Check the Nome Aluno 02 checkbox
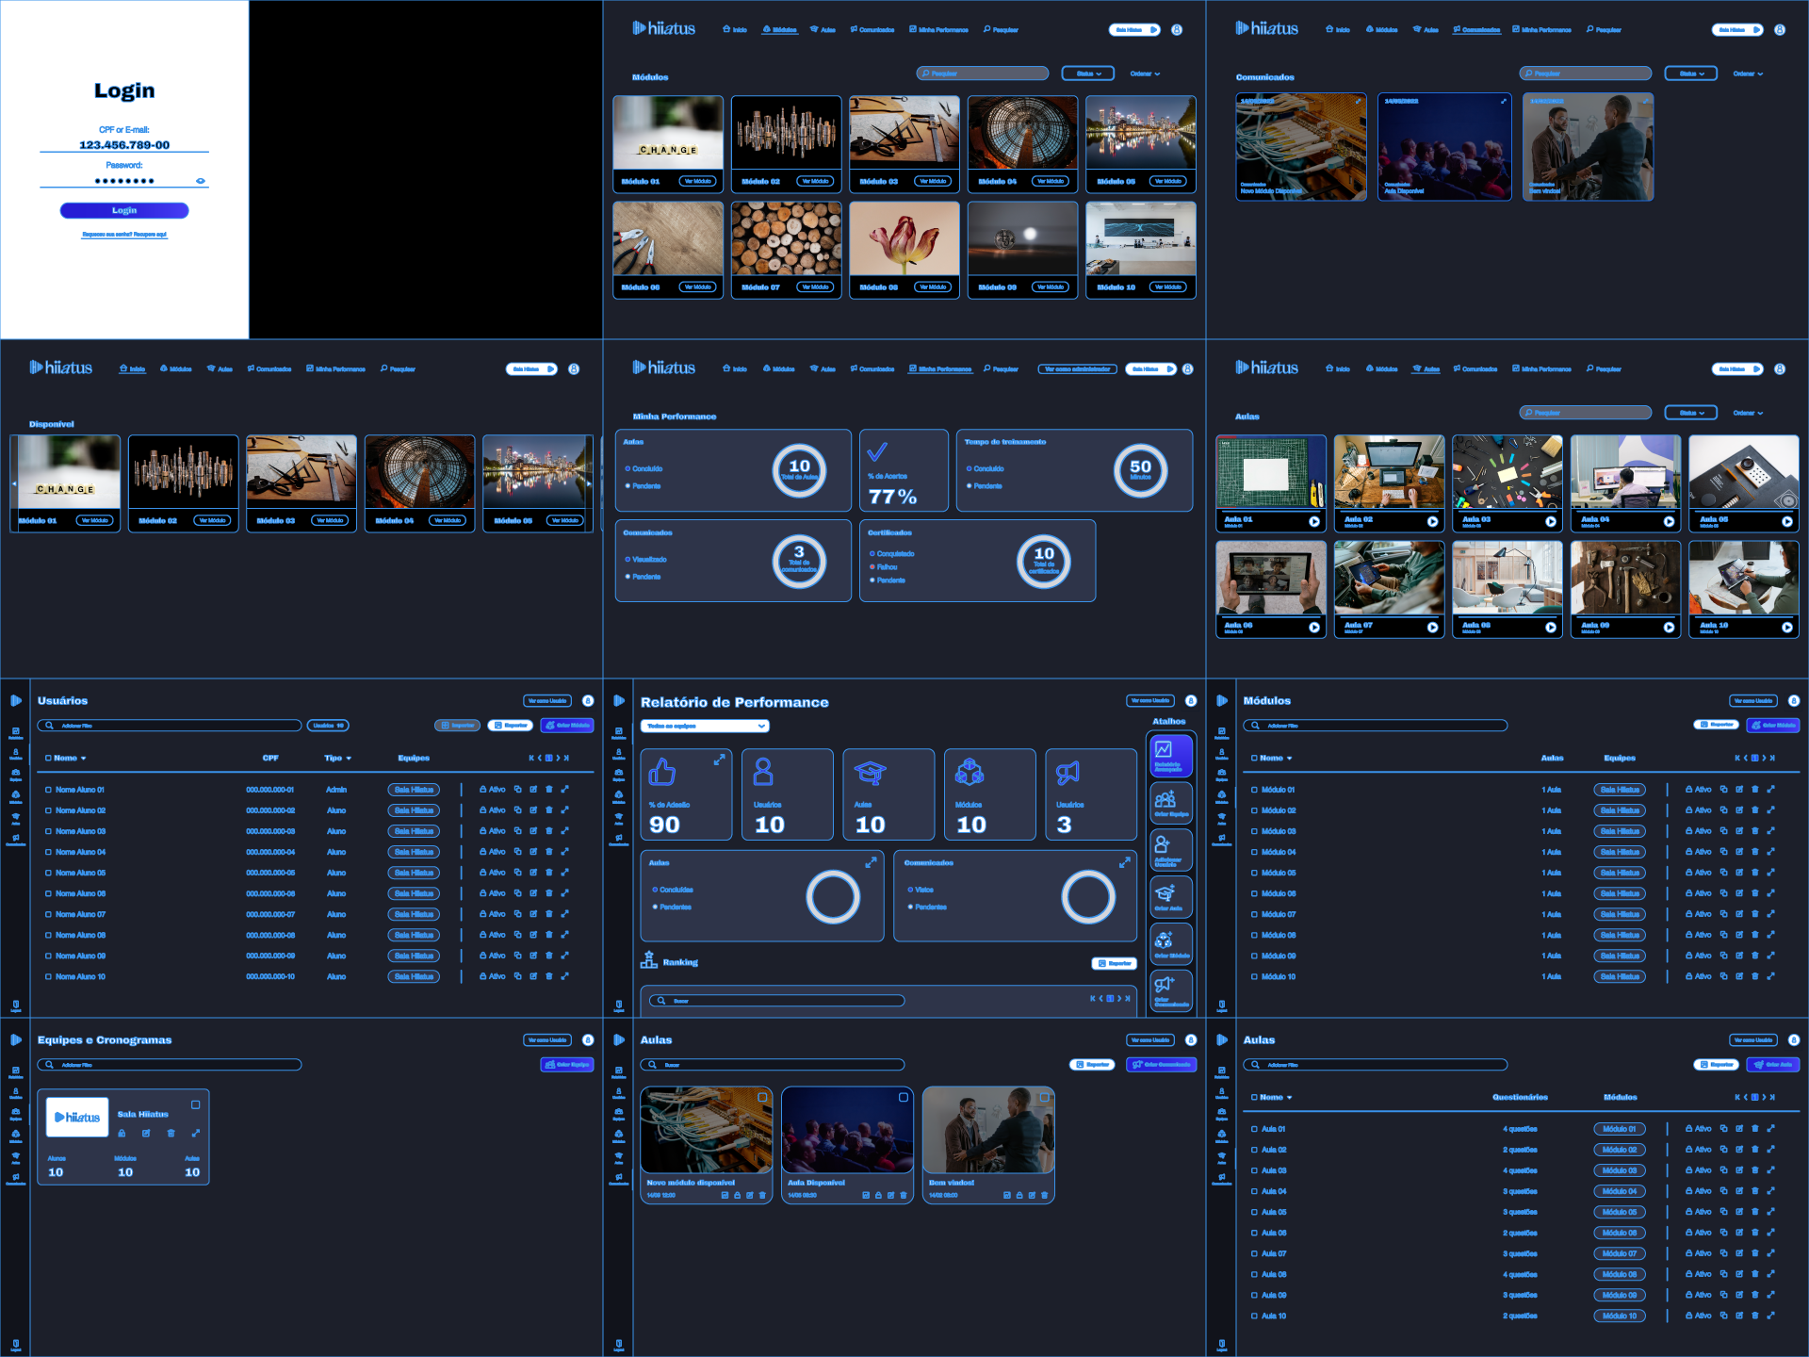This screenshot has width=1809, height=1357. 48,810
